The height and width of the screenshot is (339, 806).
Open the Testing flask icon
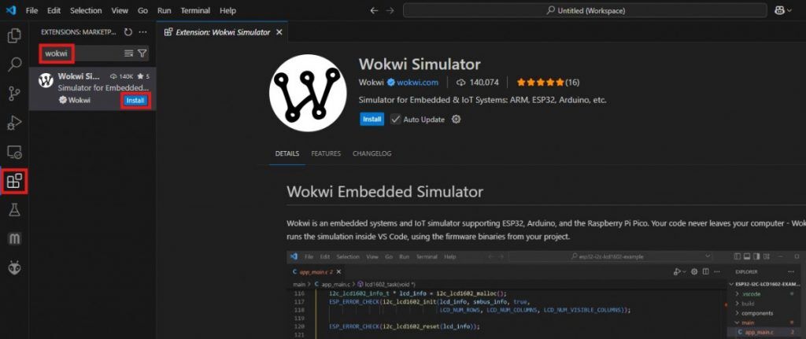(14, 210)
